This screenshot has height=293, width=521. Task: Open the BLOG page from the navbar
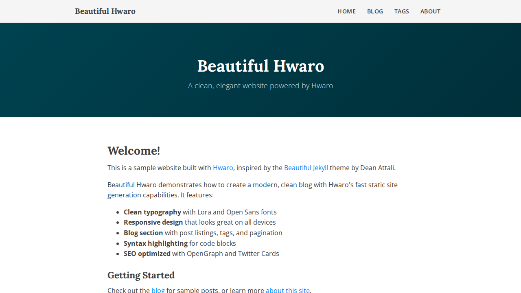375,11
